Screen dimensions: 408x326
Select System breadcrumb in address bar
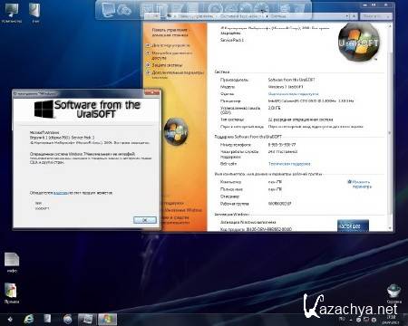click(x=278, y=16)
